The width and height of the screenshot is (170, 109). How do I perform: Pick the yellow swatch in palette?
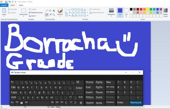[x=148, y=9]
